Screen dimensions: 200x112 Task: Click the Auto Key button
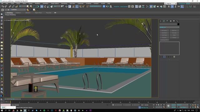(173, 105)
